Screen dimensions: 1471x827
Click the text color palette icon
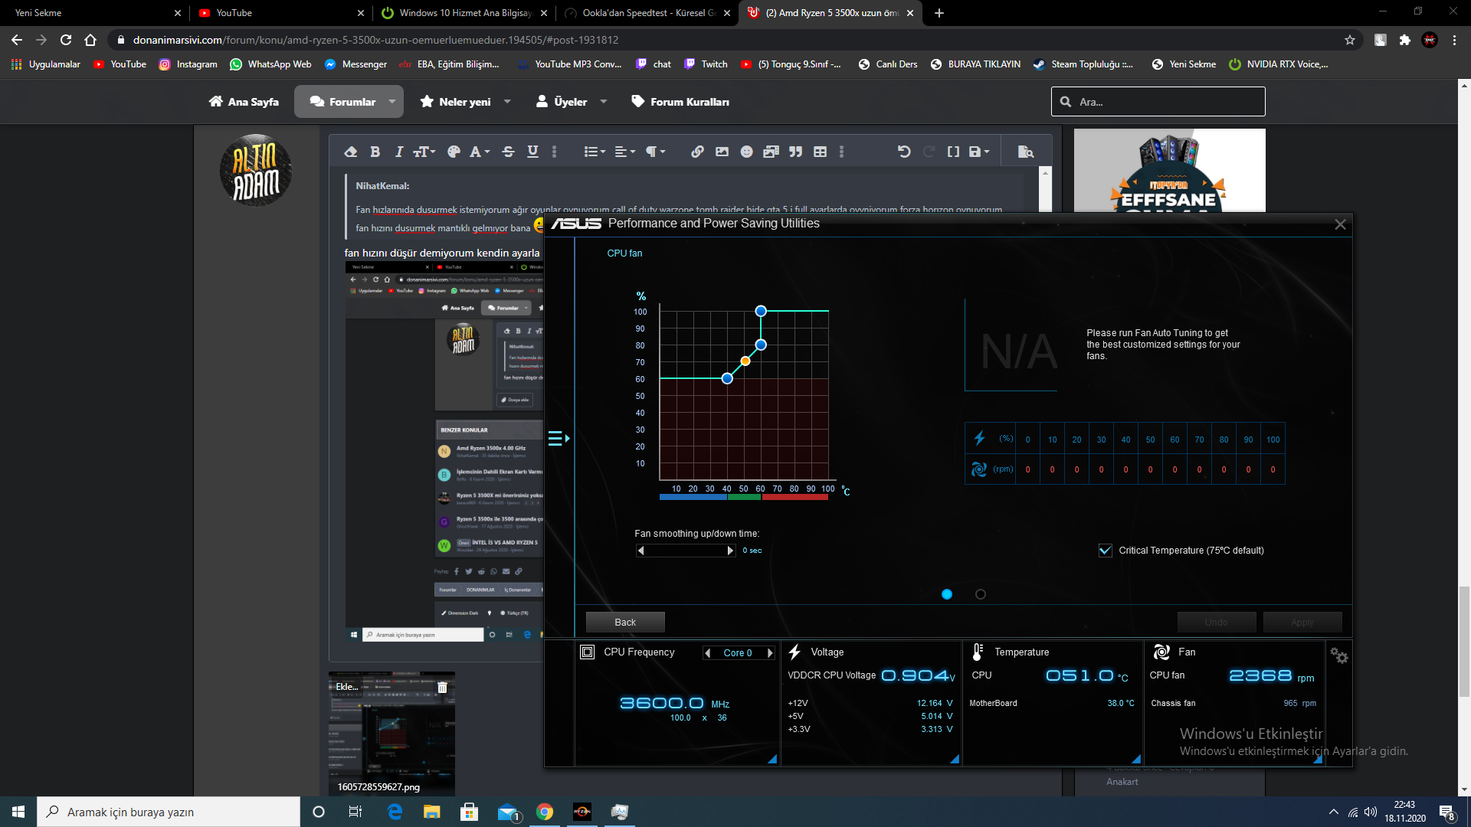click(454, 152)
